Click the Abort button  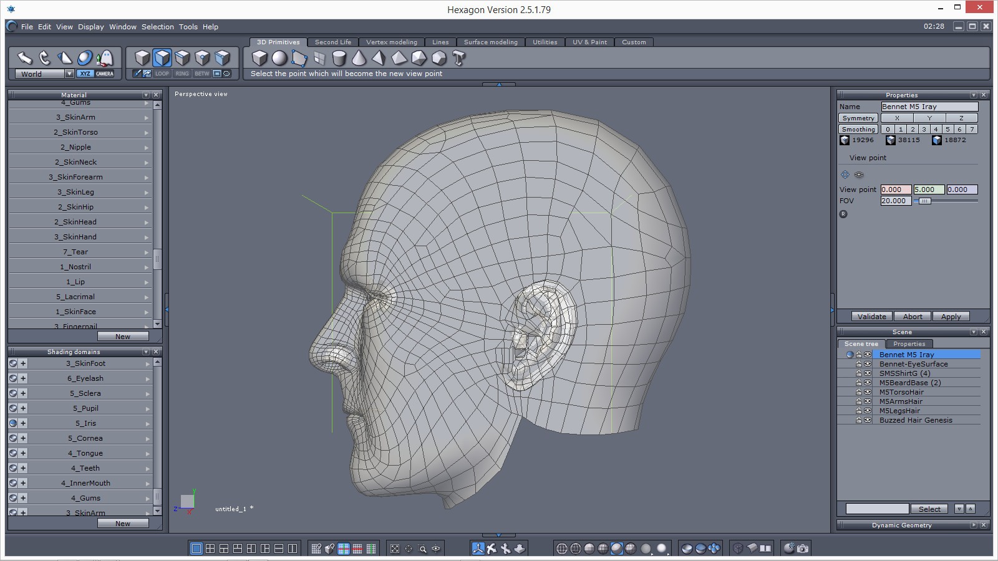tap(913, 317)
